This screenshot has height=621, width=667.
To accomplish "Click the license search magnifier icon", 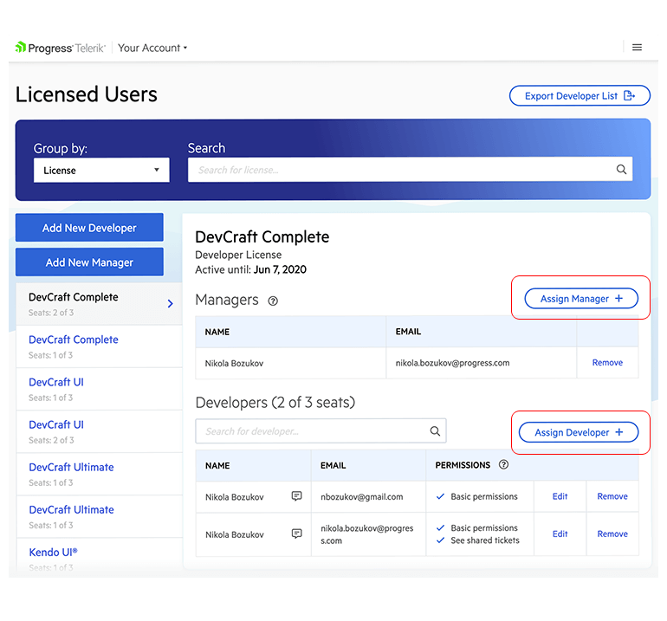I will (621, 169).
